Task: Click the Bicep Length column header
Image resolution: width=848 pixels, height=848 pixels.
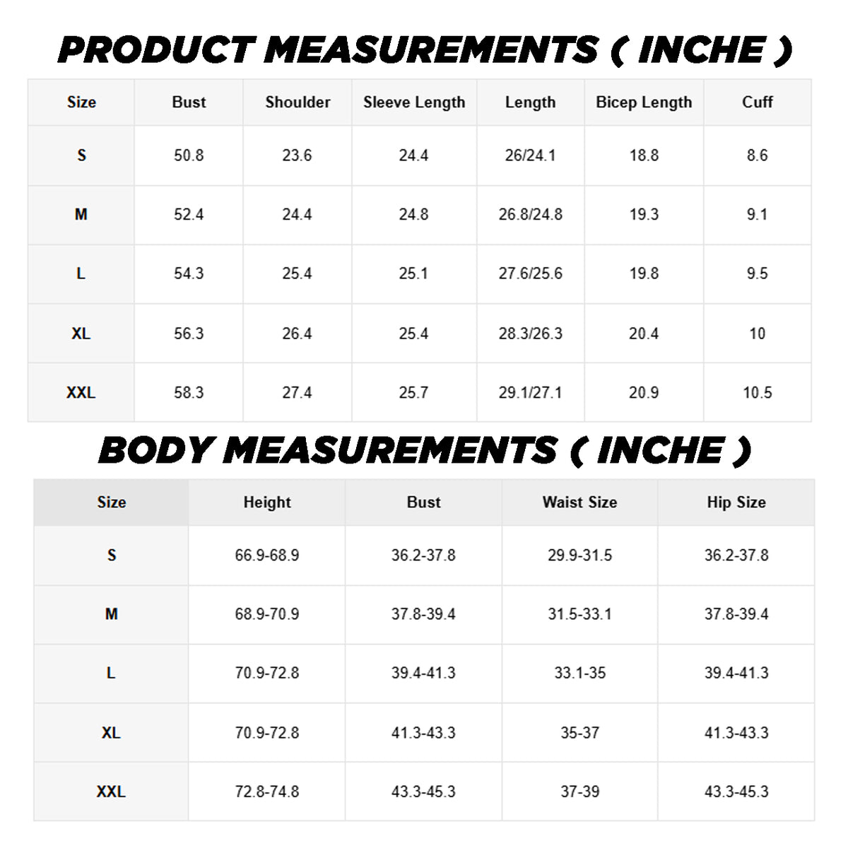Action: click(x=644, y=102)
